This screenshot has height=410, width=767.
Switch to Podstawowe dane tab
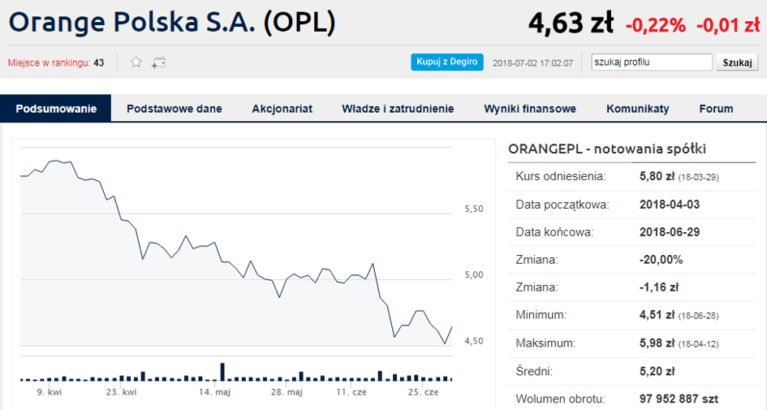click(x=175, y=109)
